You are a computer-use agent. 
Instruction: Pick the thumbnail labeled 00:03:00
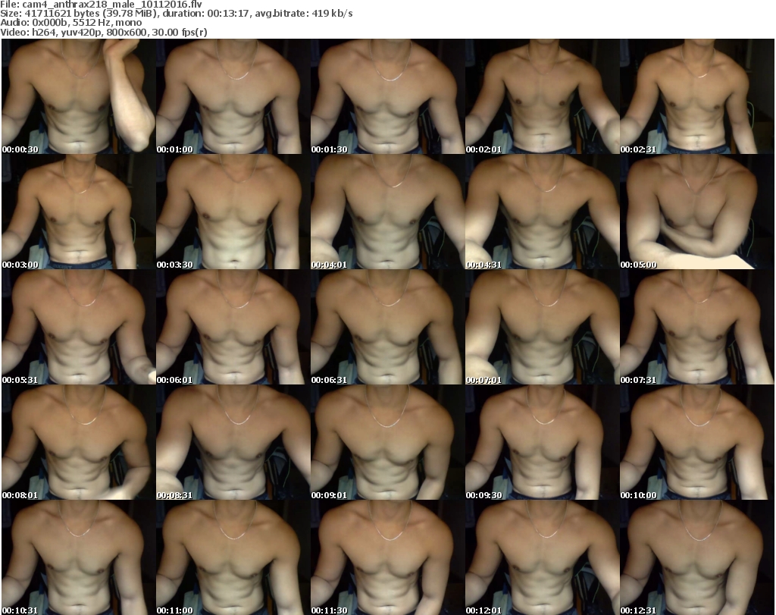pos(79,212)
